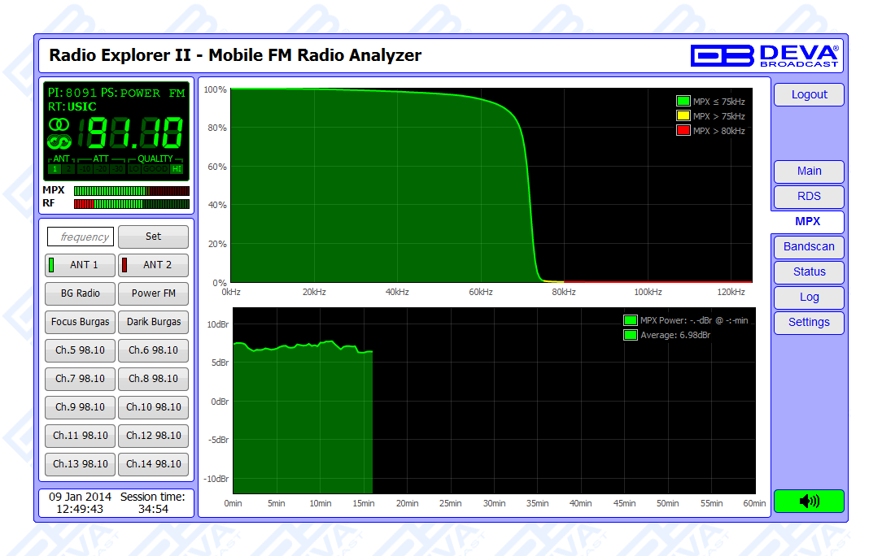Click the green speaker audio button
Image resolution: width=882 pixels, height=556 pixels.
[x=808, y=502]
